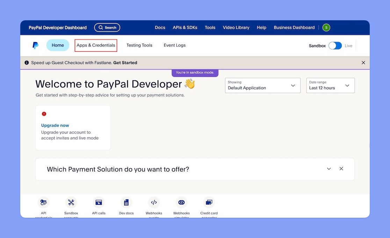
Task: Open the Dev docs shortcut icon
Action: [x=127, y=202]
